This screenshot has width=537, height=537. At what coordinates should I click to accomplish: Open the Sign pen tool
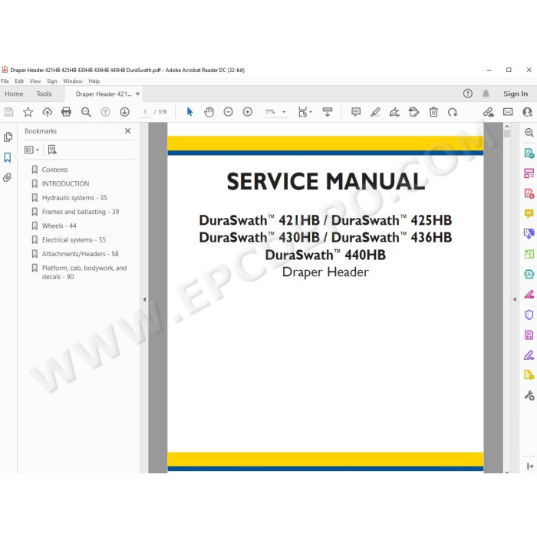point(394,112)
